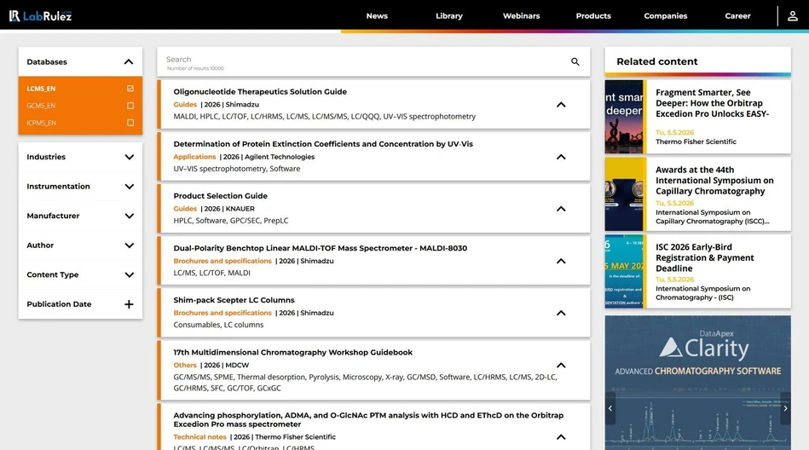Open Determination of Protein Extinction Coefficients title
The image size is (809, 450).
(323, 143)
